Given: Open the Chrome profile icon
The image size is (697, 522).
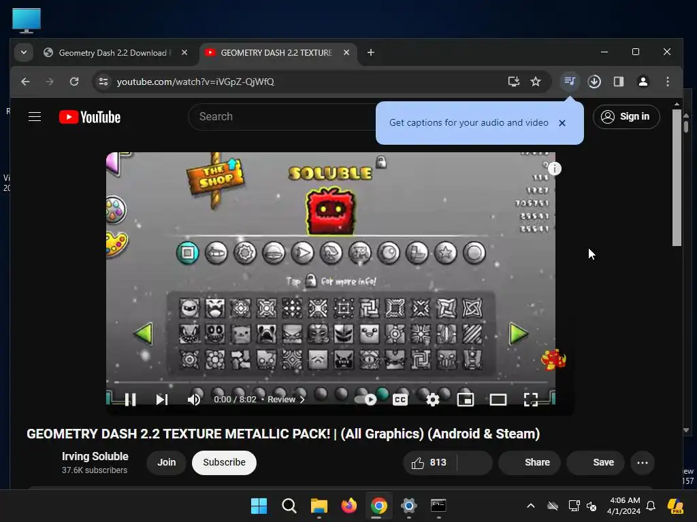Looking at the screenshot, I should pyautogui.click(x=643, y=82).
